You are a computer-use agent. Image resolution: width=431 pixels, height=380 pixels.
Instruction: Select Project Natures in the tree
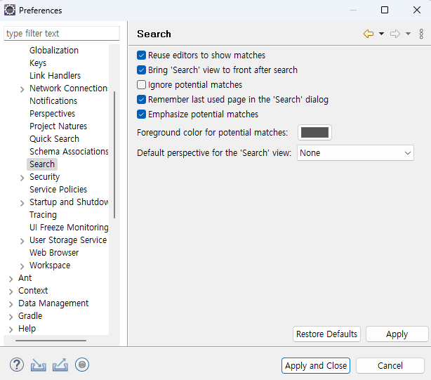click(58, 126)
